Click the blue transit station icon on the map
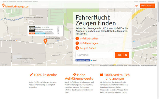Screen dimensions: 159x99 click(134, 42)
